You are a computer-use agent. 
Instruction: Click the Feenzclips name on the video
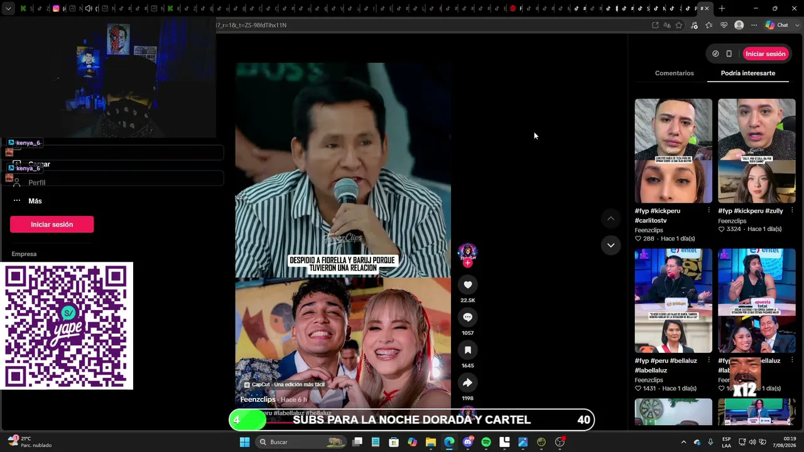[258, 399]
